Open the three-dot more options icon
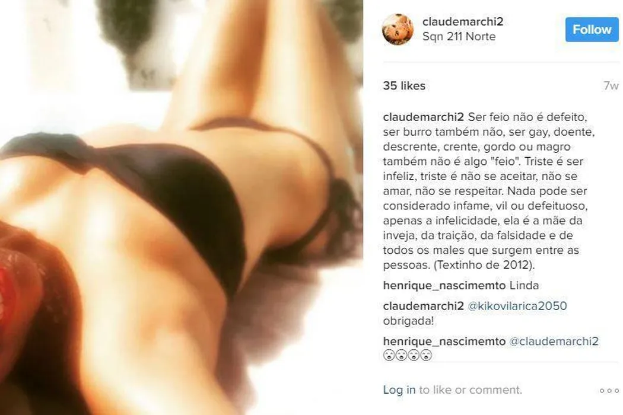 pyautogui.click(x=609, y=391)
